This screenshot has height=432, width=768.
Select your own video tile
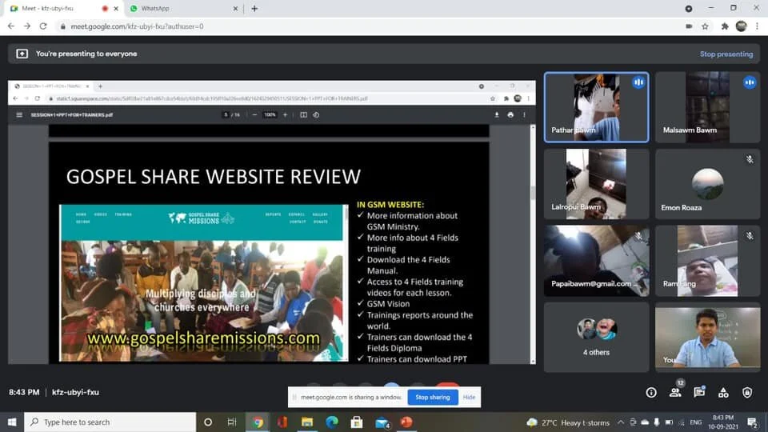[x=707, y=337]
